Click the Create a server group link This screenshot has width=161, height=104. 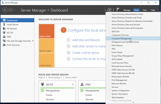pos(86,53)
